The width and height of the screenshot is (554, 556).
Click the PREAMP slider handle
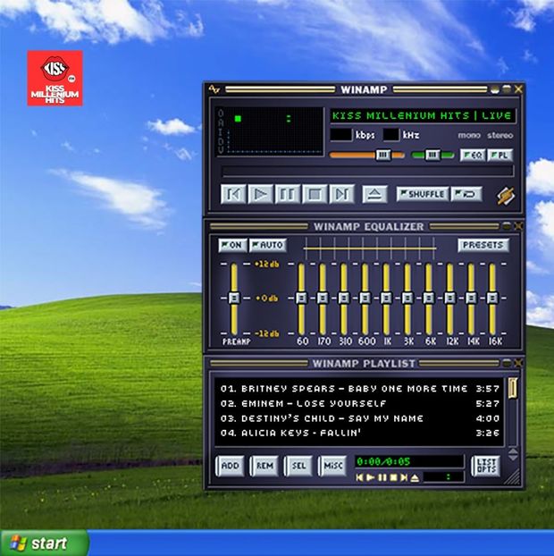(234, 298)
